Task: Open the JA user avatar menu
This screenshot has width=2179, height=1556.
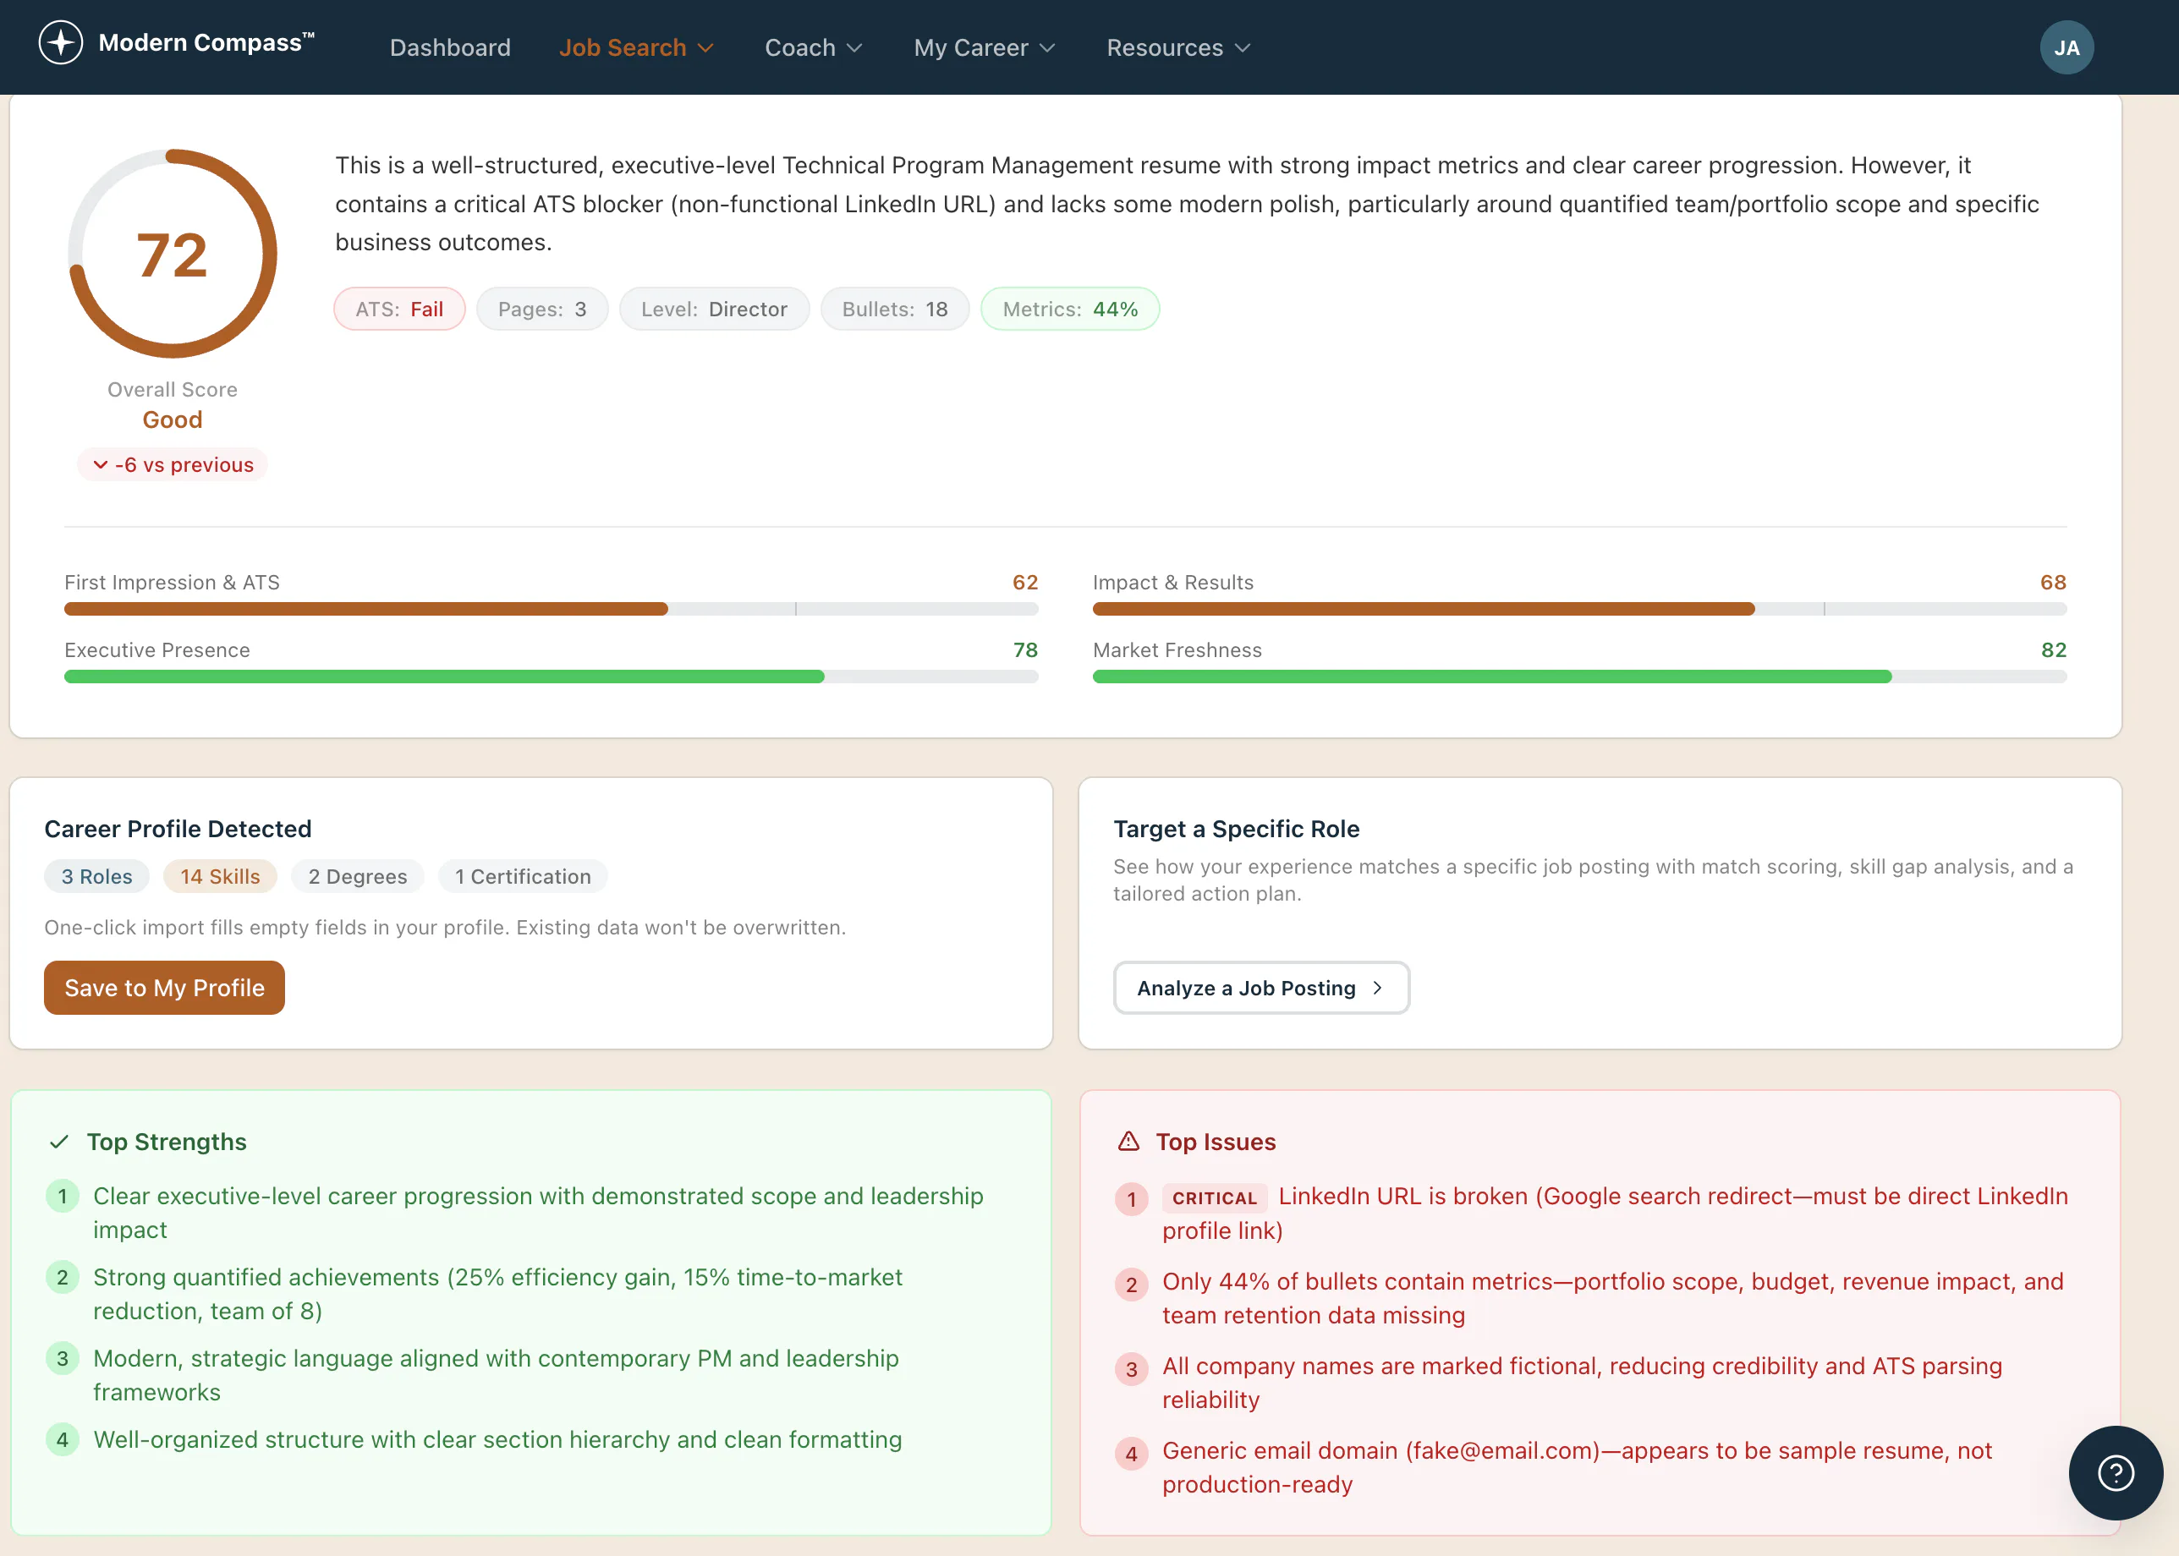Action: click(2066, 47)
